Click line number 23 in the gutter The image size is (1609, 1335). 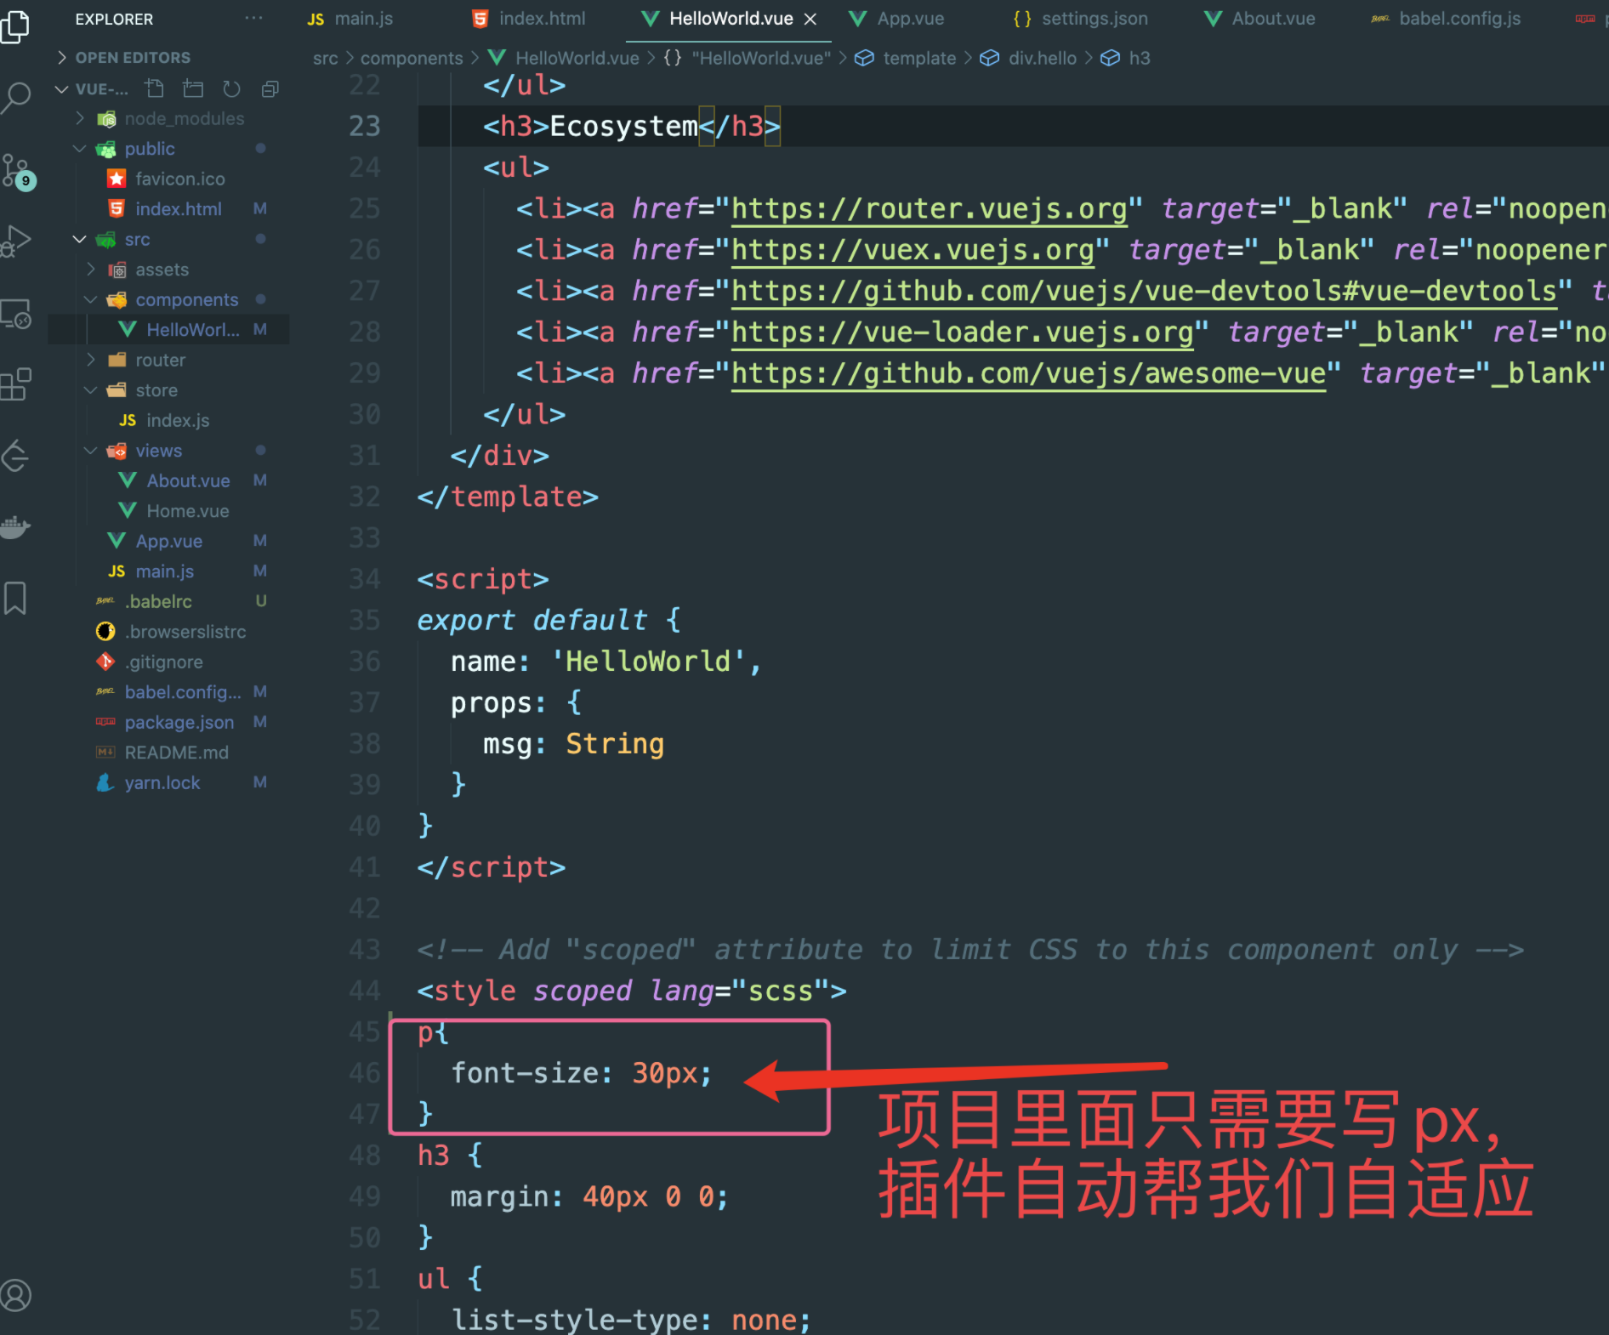coord(364,127)
